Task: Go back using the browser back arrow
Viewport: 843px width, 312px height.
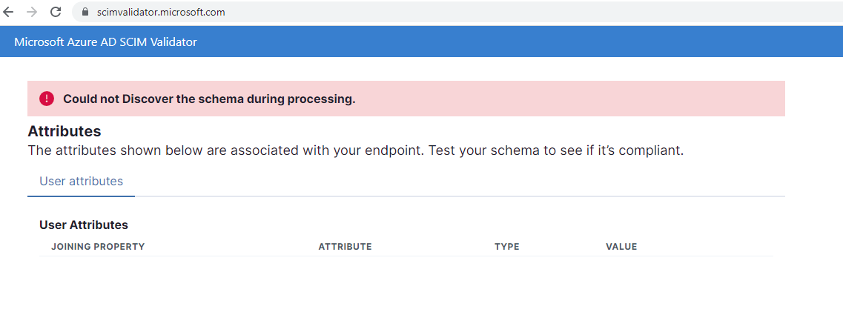Action: tap(9, 12)
